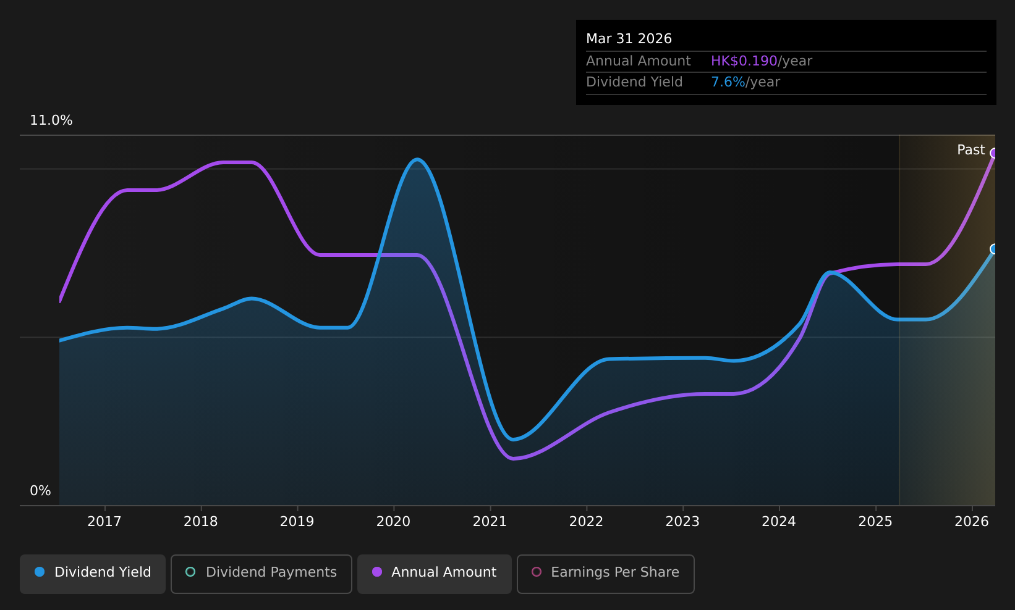Click the 2026 x-axis year label
Viewport: 1015px width, 610px height.
[x=972, y=522]
